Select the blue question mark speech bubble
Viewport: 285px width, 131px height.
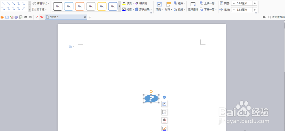tap(151, 98)
